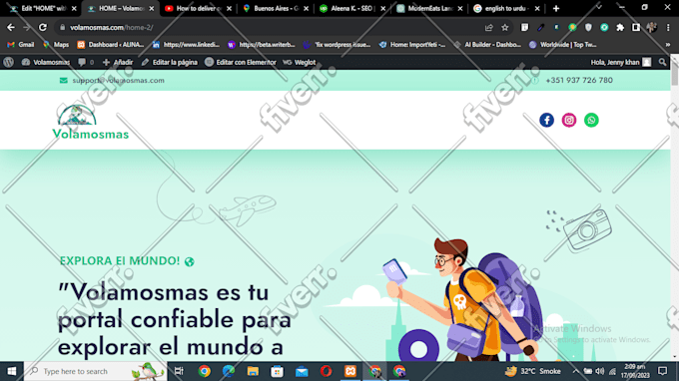Viewport: 679px width, 381px height.
Task: Click the globe icon beside Explora El Mundo
Action: (190, 261)
